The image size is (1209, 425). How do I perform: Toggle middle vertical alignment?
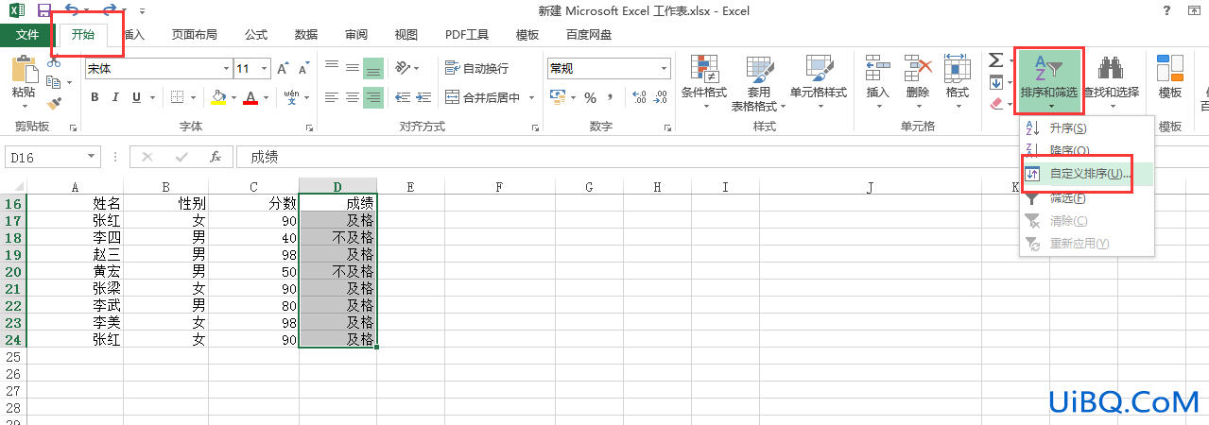pos(353,68)
